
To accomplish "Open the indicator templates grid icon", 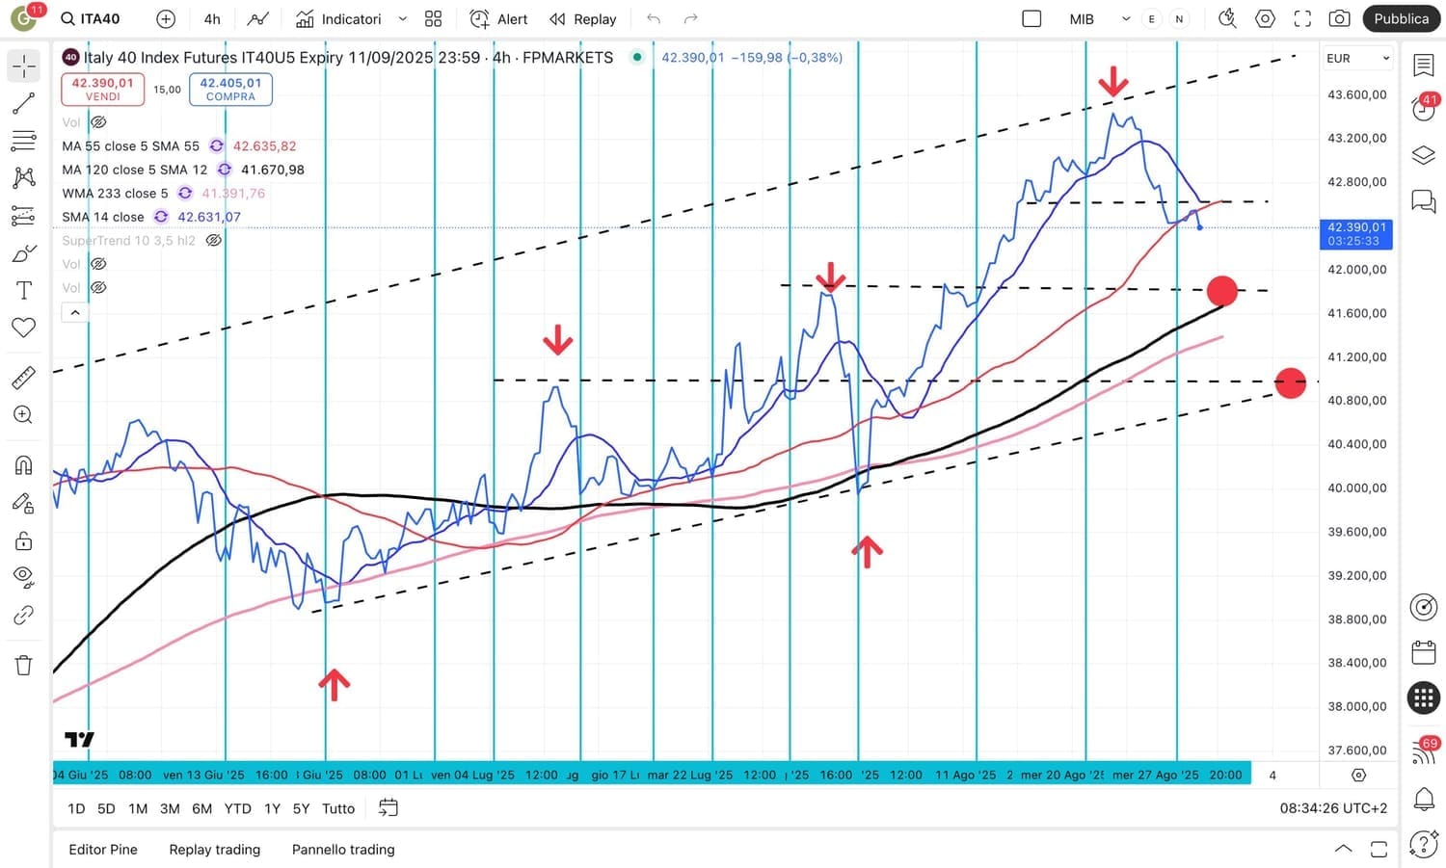I will pos(433,18).
